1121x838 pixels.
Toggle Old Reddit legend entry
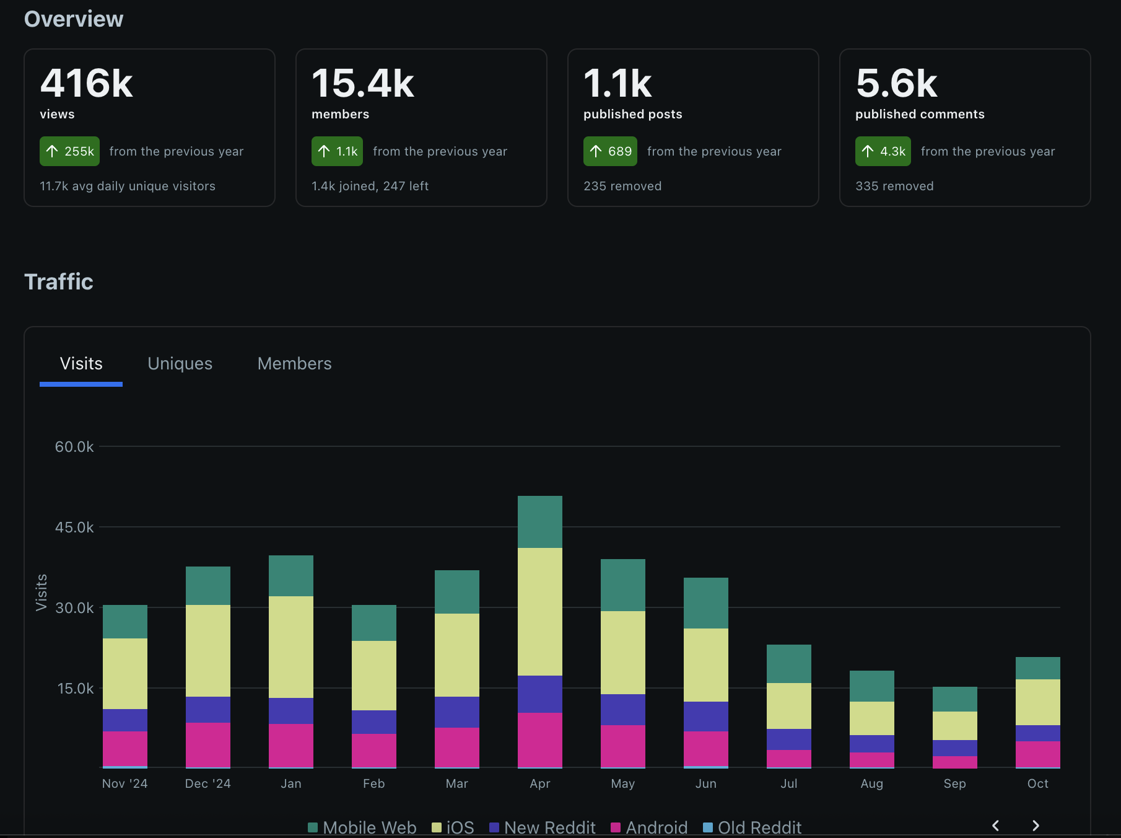[752, 827]
